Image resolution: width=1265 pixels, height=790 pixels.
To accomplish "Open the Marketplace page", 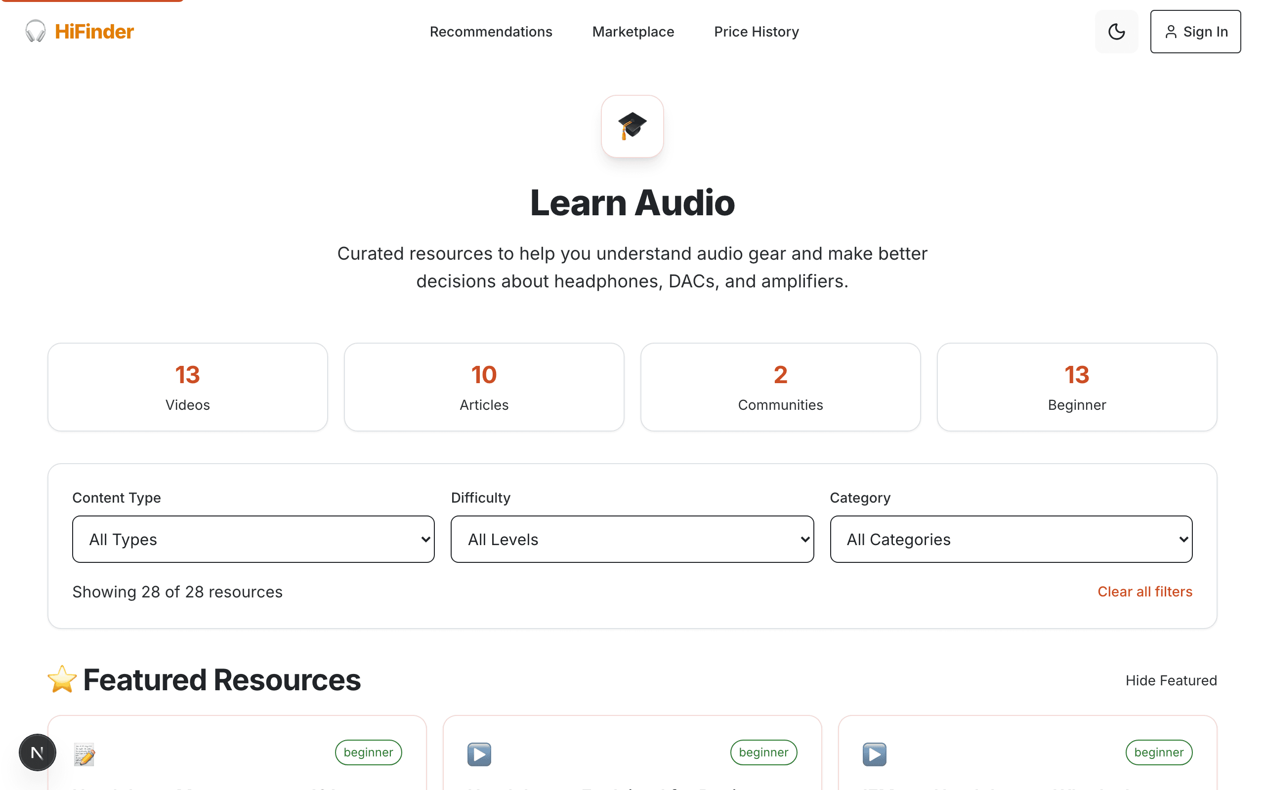I will pos(632,31).
